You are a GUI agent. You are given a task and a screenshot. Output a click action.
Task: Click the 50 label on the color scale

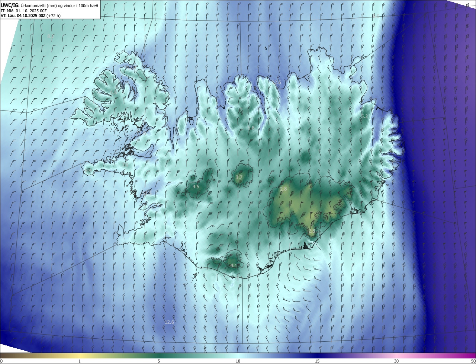pos(473,361)
